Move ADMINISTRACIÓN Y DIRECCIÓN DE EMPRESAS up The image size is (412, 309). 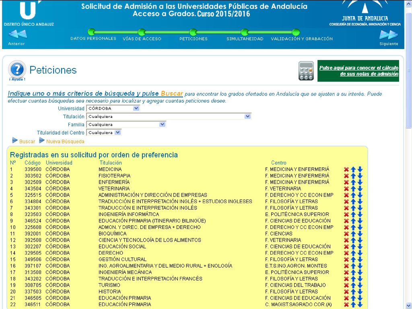[x=353, y=195]
